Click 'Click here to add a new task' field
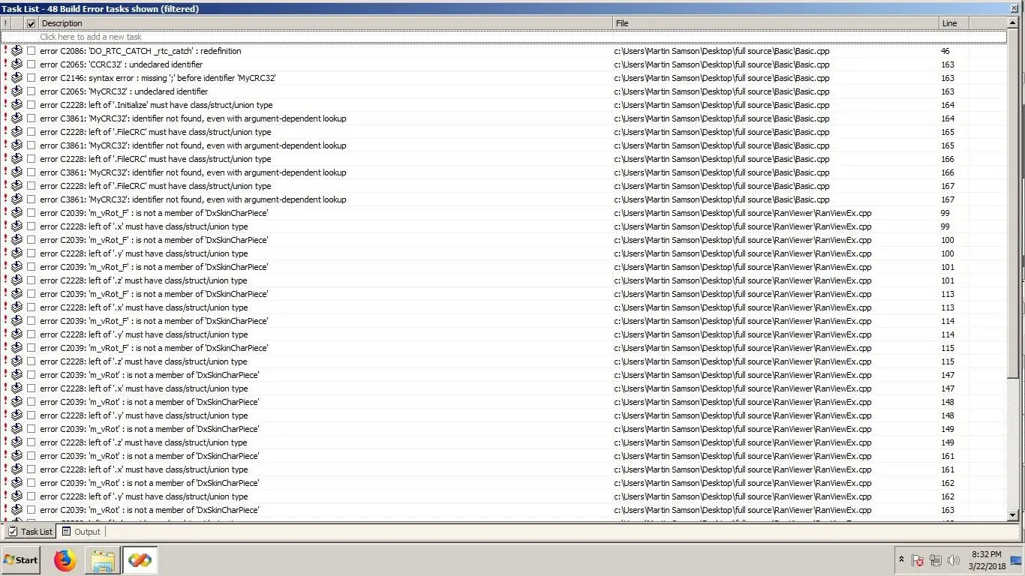 click(x=503, y=37)
